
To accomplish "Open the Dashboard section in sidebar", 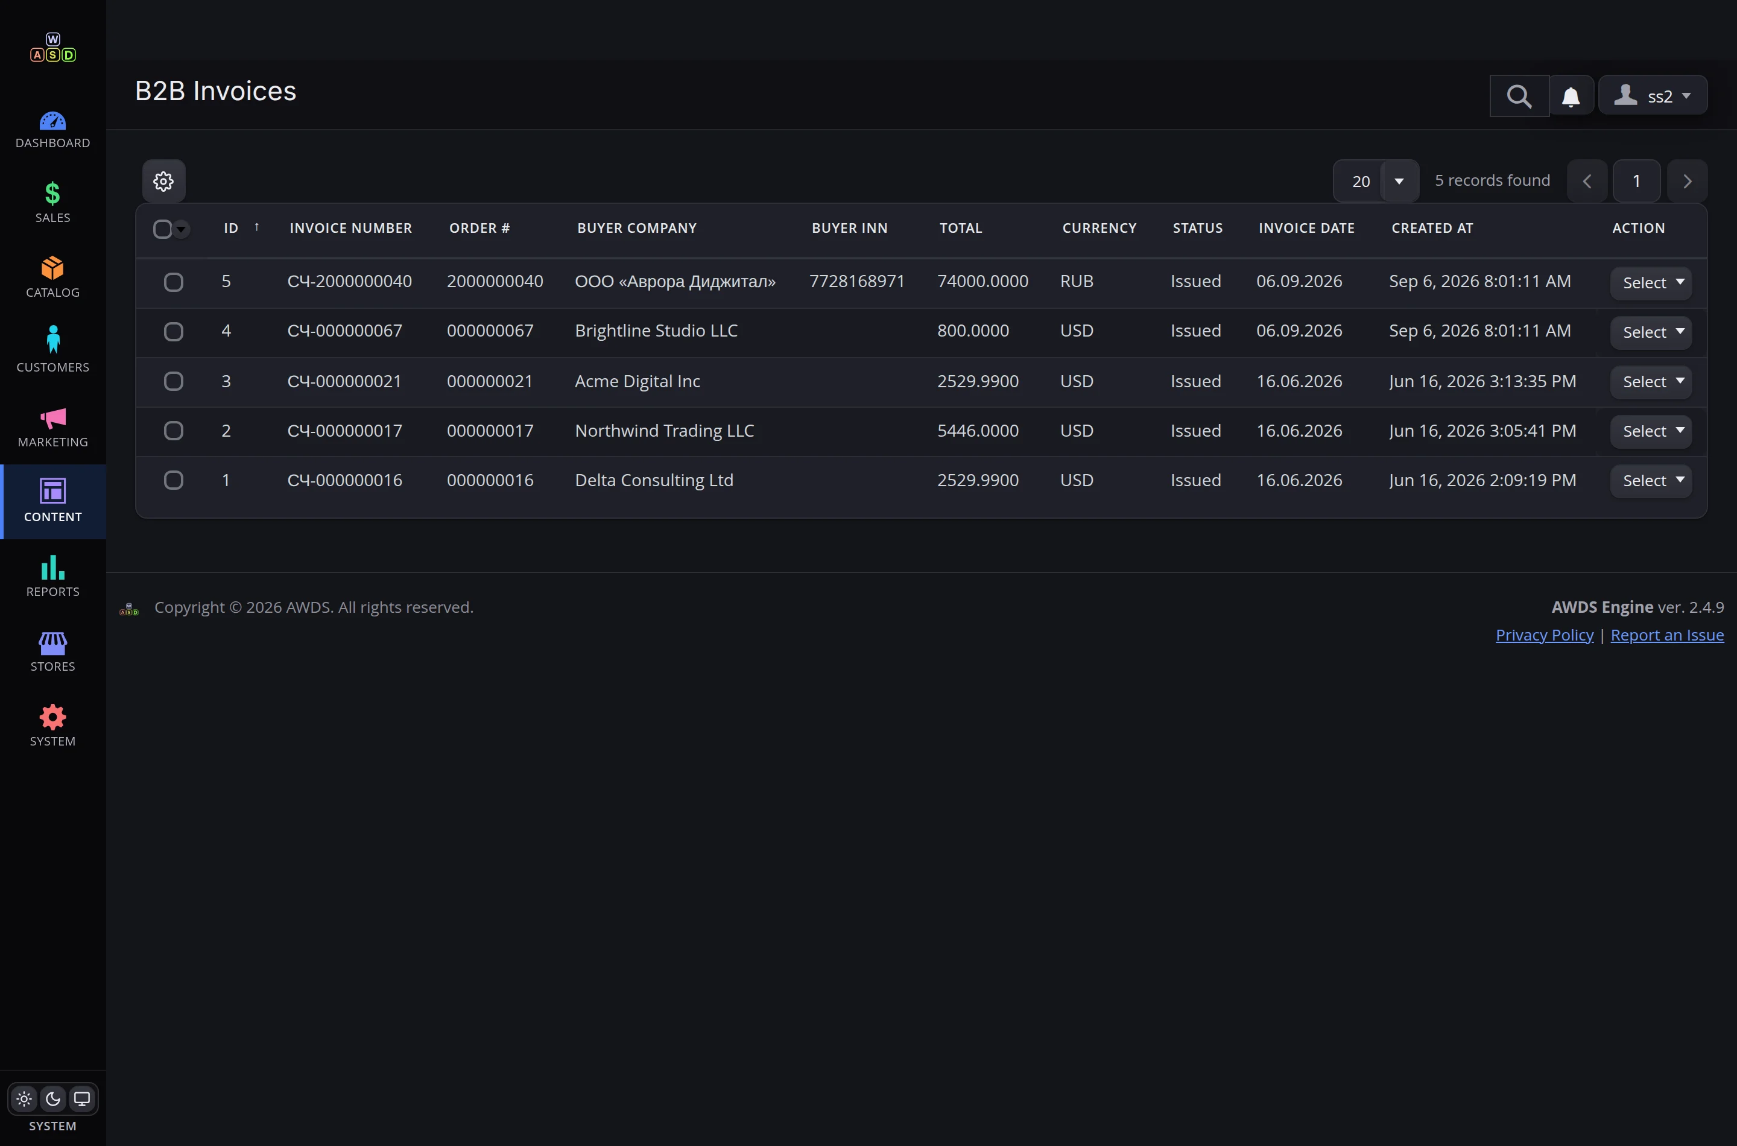I will 52,130.
